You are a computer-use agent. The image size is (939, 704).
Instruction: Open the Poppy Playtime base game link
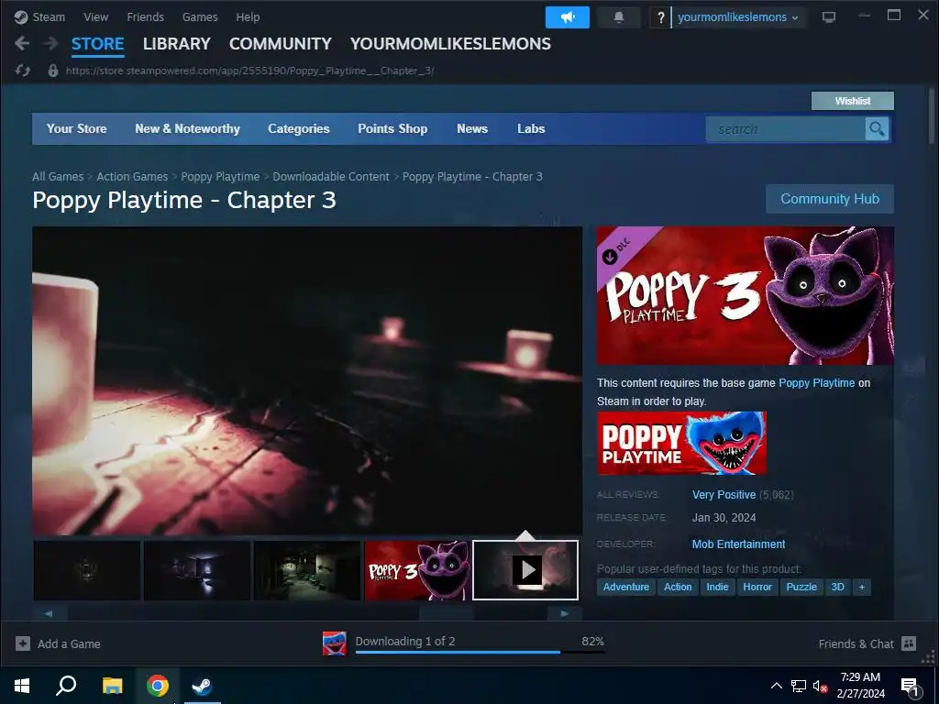click(817, 383)
